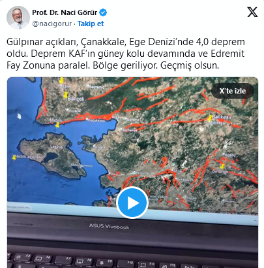Follow via the Takip et link
Viewport: 264px width, 268px height.
pyautogui.click(x=91, y=24)
